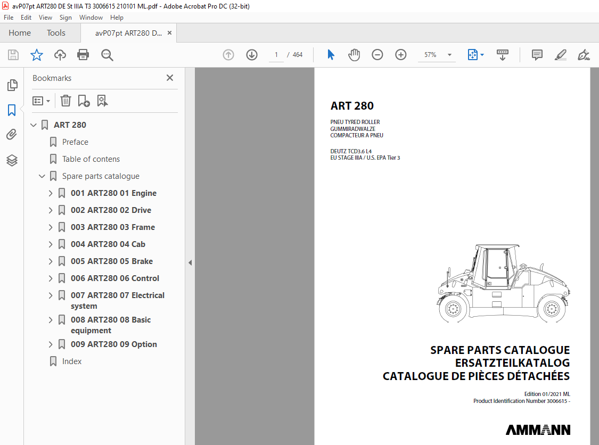Open the Window menu
The width and height of the screenshot is (599, 445).
click(x=91, y=18)
